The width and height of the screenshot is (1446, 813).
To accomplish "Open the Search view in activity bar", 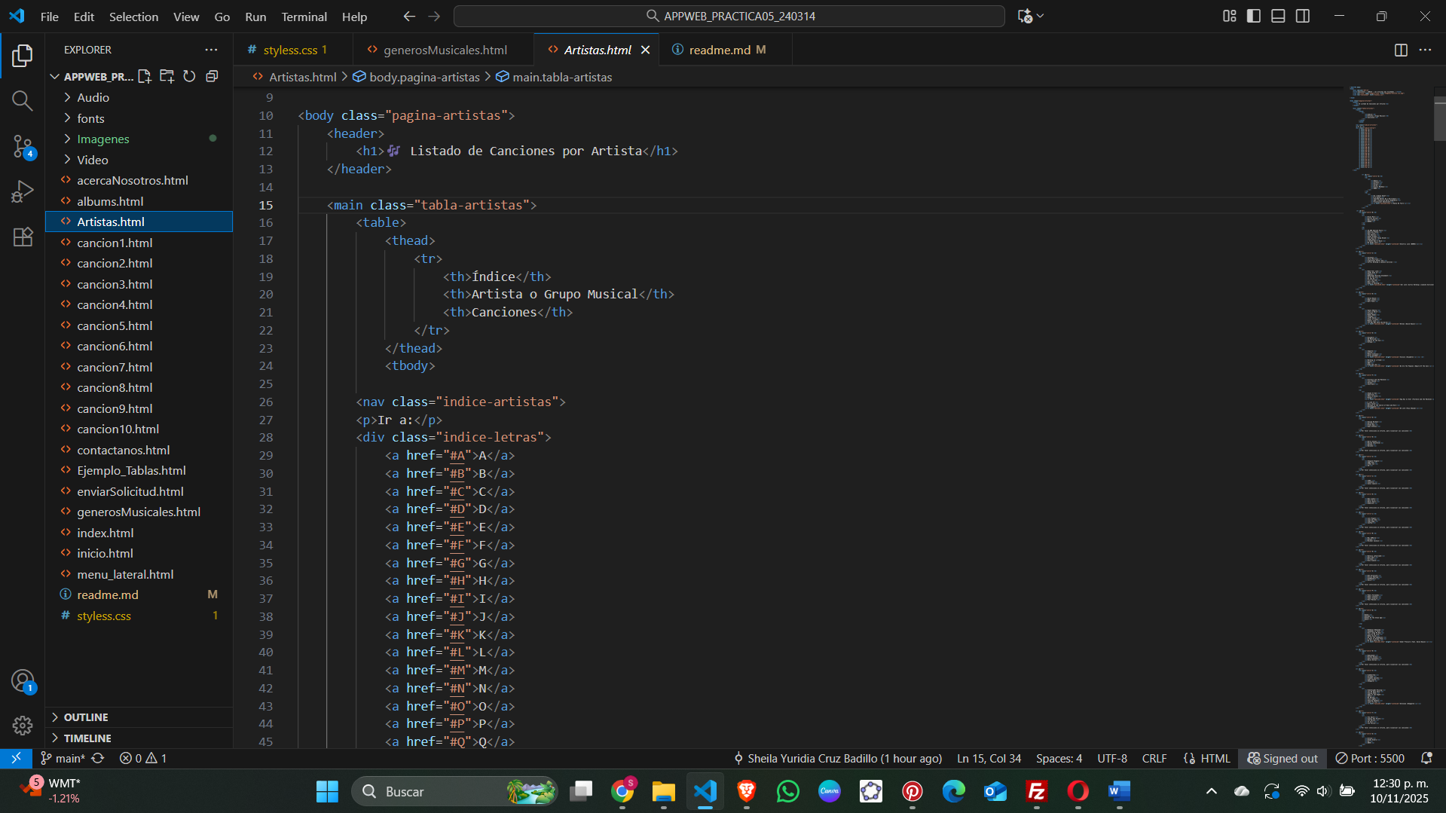I will pyautogui.click(x=23, y=101).
